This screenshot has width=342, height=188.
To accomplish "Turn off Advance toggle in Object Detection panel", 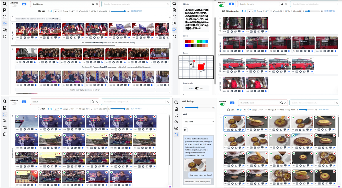I will point(221,5).
